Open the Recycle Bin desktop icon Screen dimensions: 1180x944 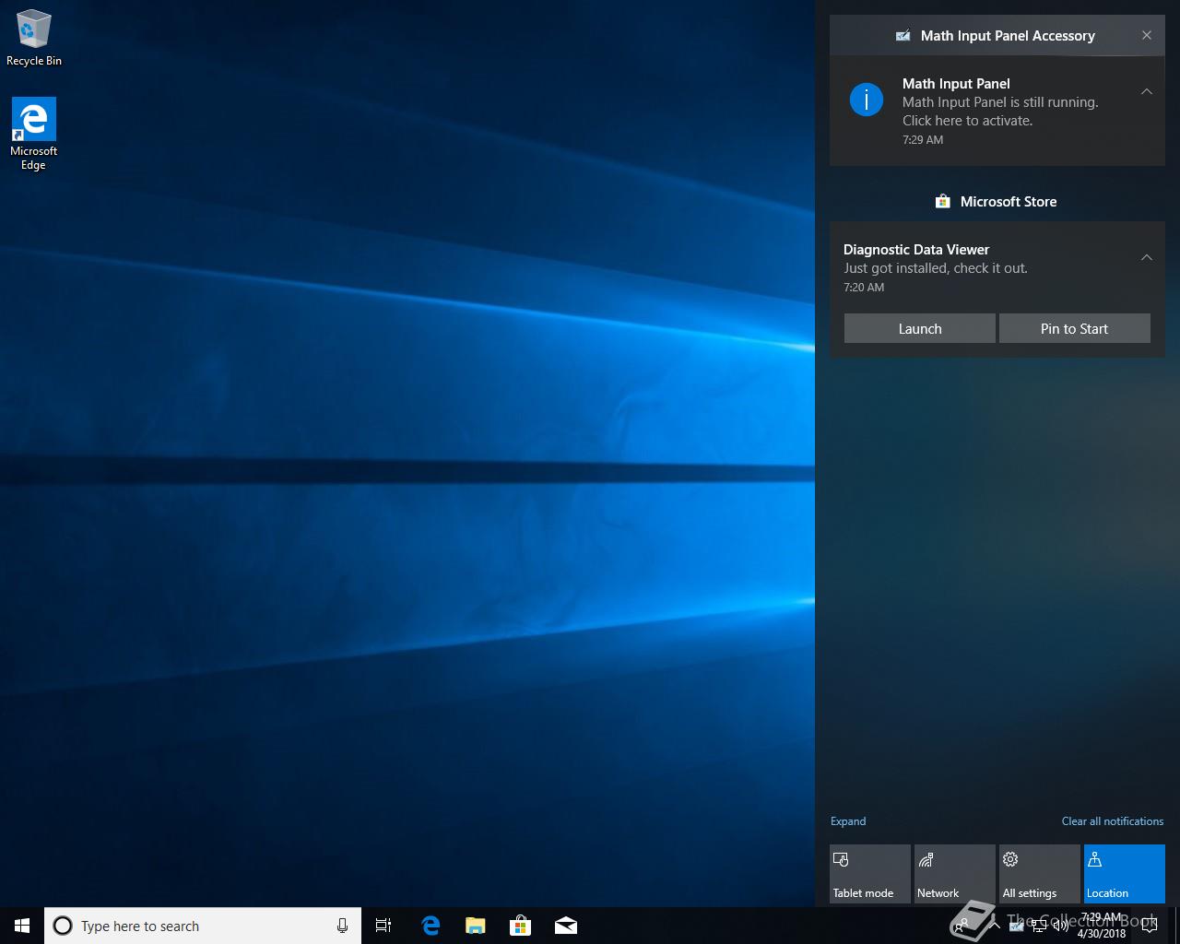coord(33,39)
